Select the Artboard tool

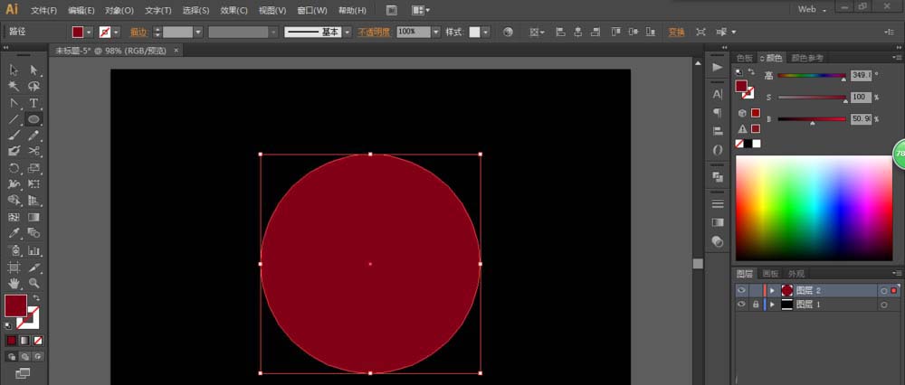point(14,268)
